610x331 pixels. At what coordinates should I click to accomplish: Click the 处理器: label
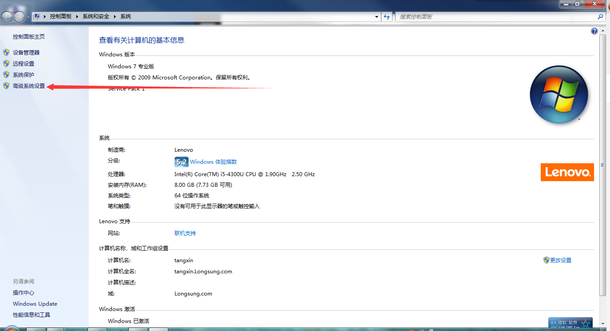click(x=117, y=174)
